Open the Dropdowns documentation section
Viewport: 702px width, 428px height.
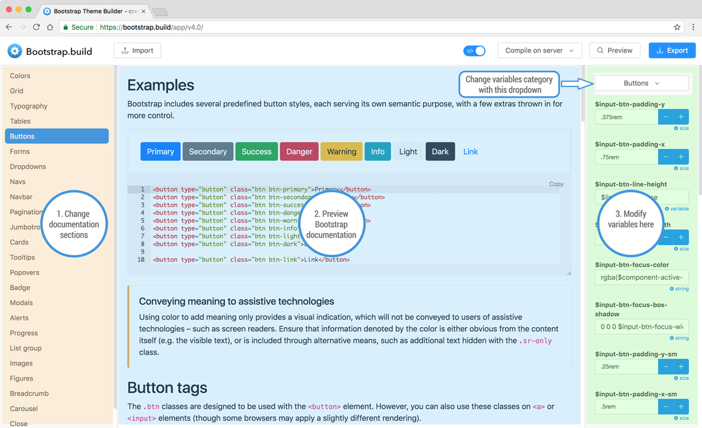(x=27, y=166)
